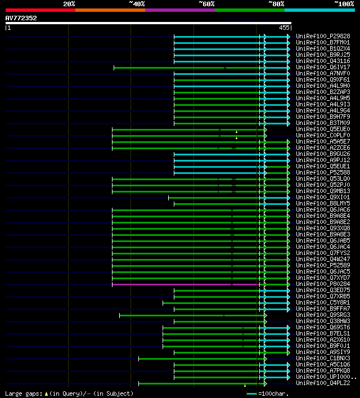Click the red 20% identity legend segment

point(40,10)
